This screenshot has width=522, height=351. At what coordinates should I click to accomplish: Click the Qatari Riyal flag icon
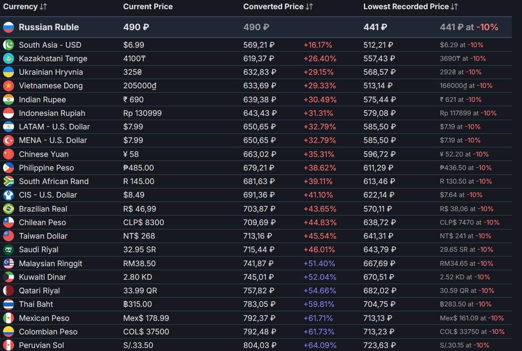[x=8, y=291]
